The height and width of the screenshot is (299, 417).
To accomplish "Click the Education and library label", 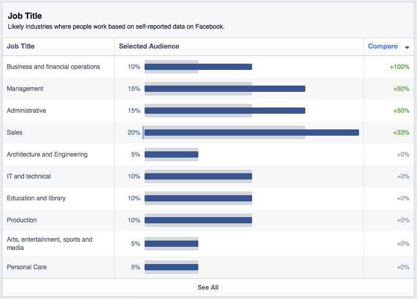I will [x=36, y=198].
